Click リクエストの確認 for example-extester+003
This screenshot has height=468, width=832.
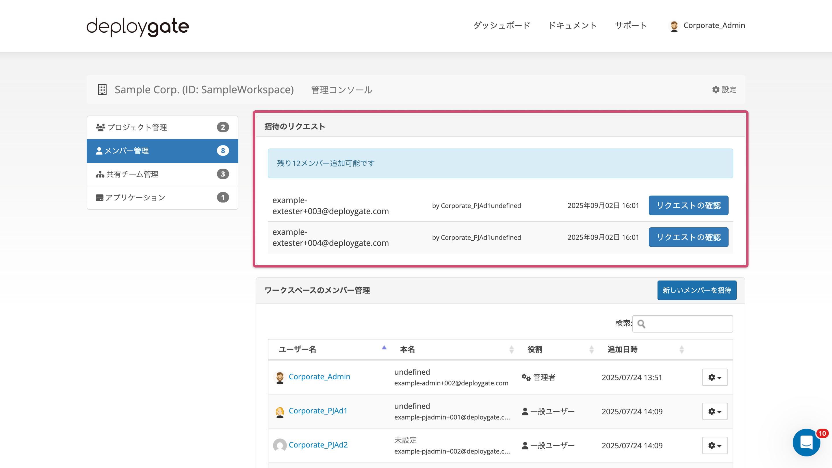coord(688,205)
